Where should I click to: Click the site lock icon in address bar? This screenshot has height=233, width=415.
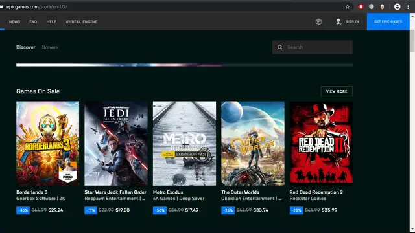click(x=1, y=7)
